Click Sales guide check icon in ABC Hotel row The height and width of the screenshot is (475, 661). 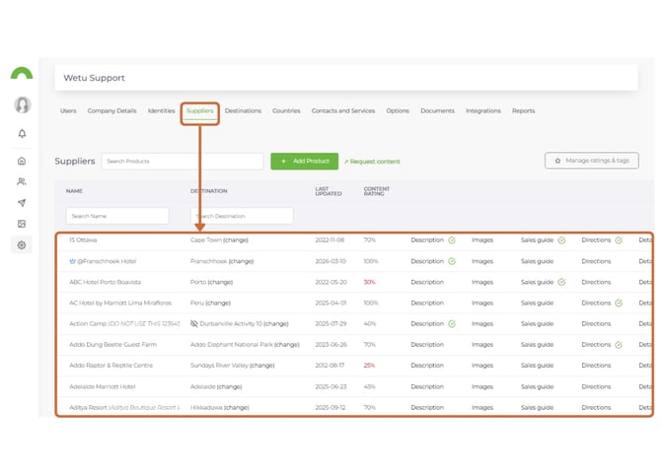[561, 282]
